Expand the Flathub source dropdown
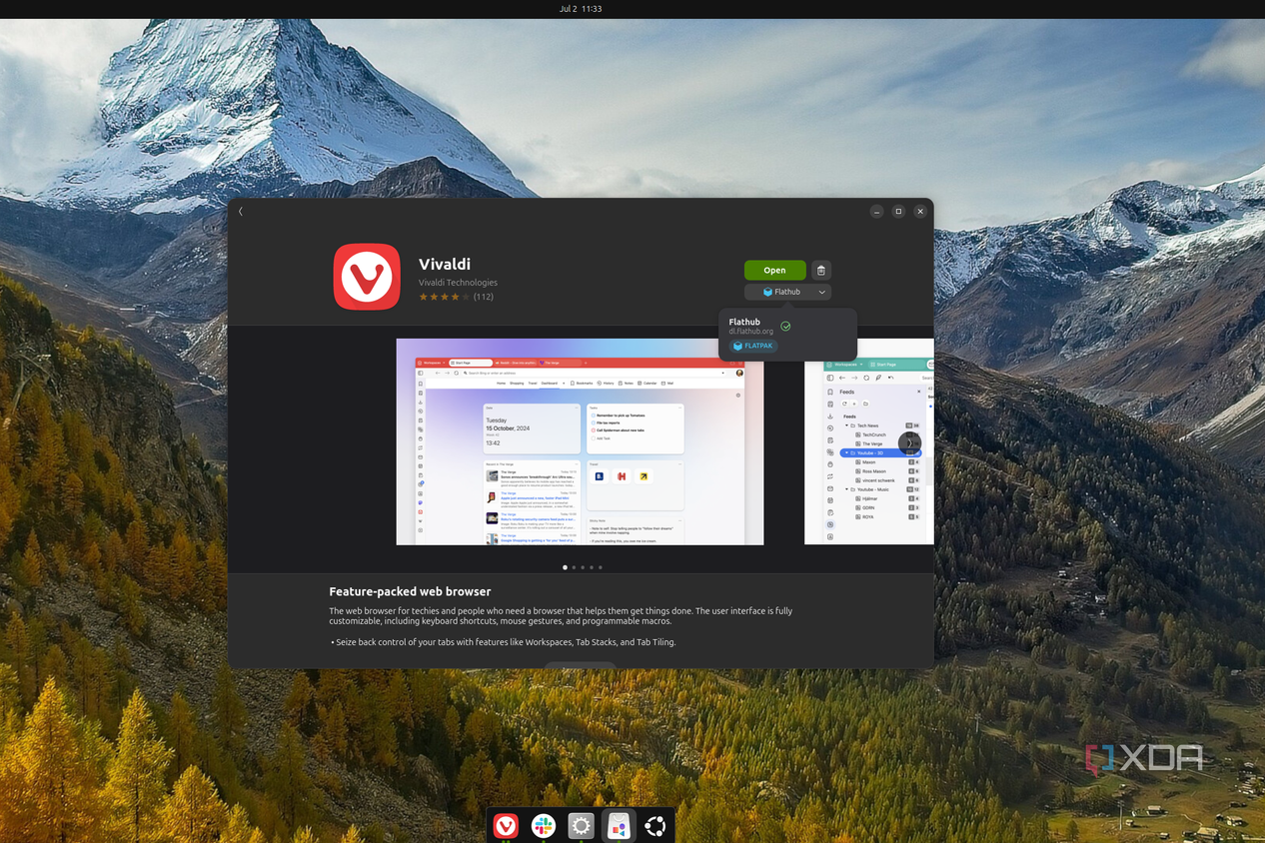1265x843 pixels. pyautogui.click(x=787, y=292)
